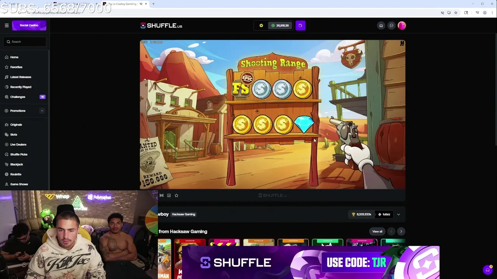Image resolution: width=497 pixels, height=279 pixels.
Task: Click the Social Casino button
Action: pos(29,26)
